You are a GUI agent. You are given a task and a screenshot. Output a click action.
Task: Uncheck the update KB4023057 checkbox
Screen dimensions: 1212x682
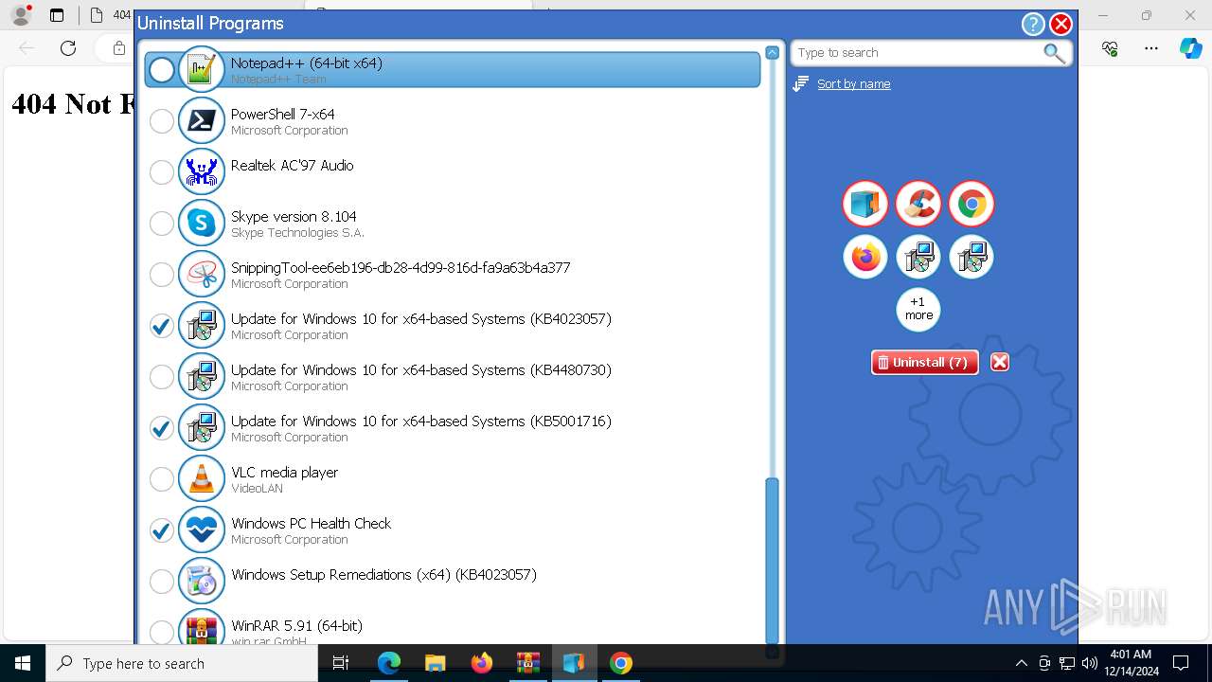[162, 326]
